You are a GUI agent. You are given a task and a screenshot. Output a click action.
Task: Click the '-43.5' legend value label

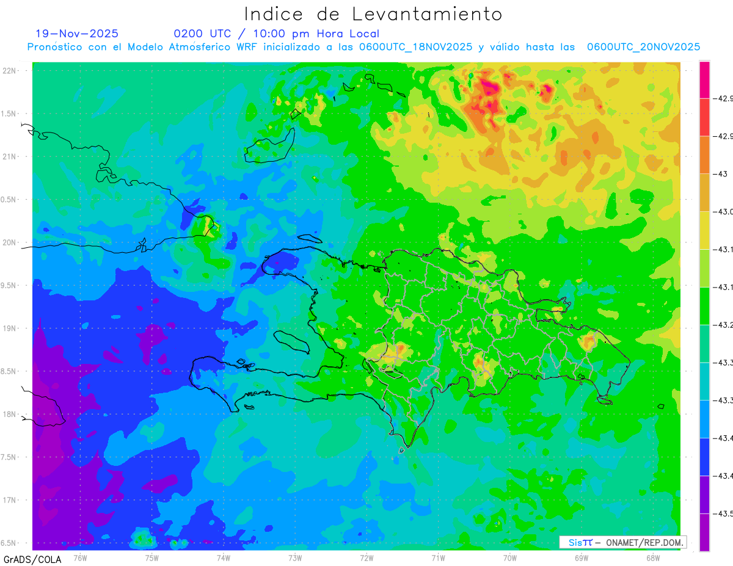click(x=724, y=513)
